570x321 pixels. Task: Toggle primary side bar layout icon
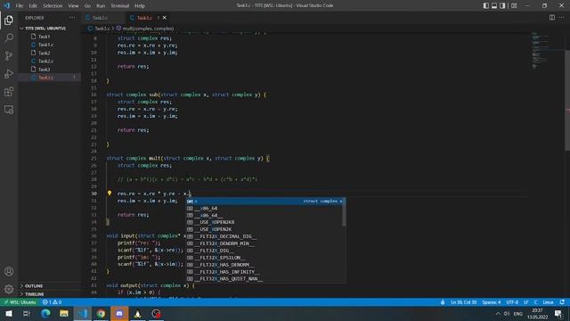(486, 5)
